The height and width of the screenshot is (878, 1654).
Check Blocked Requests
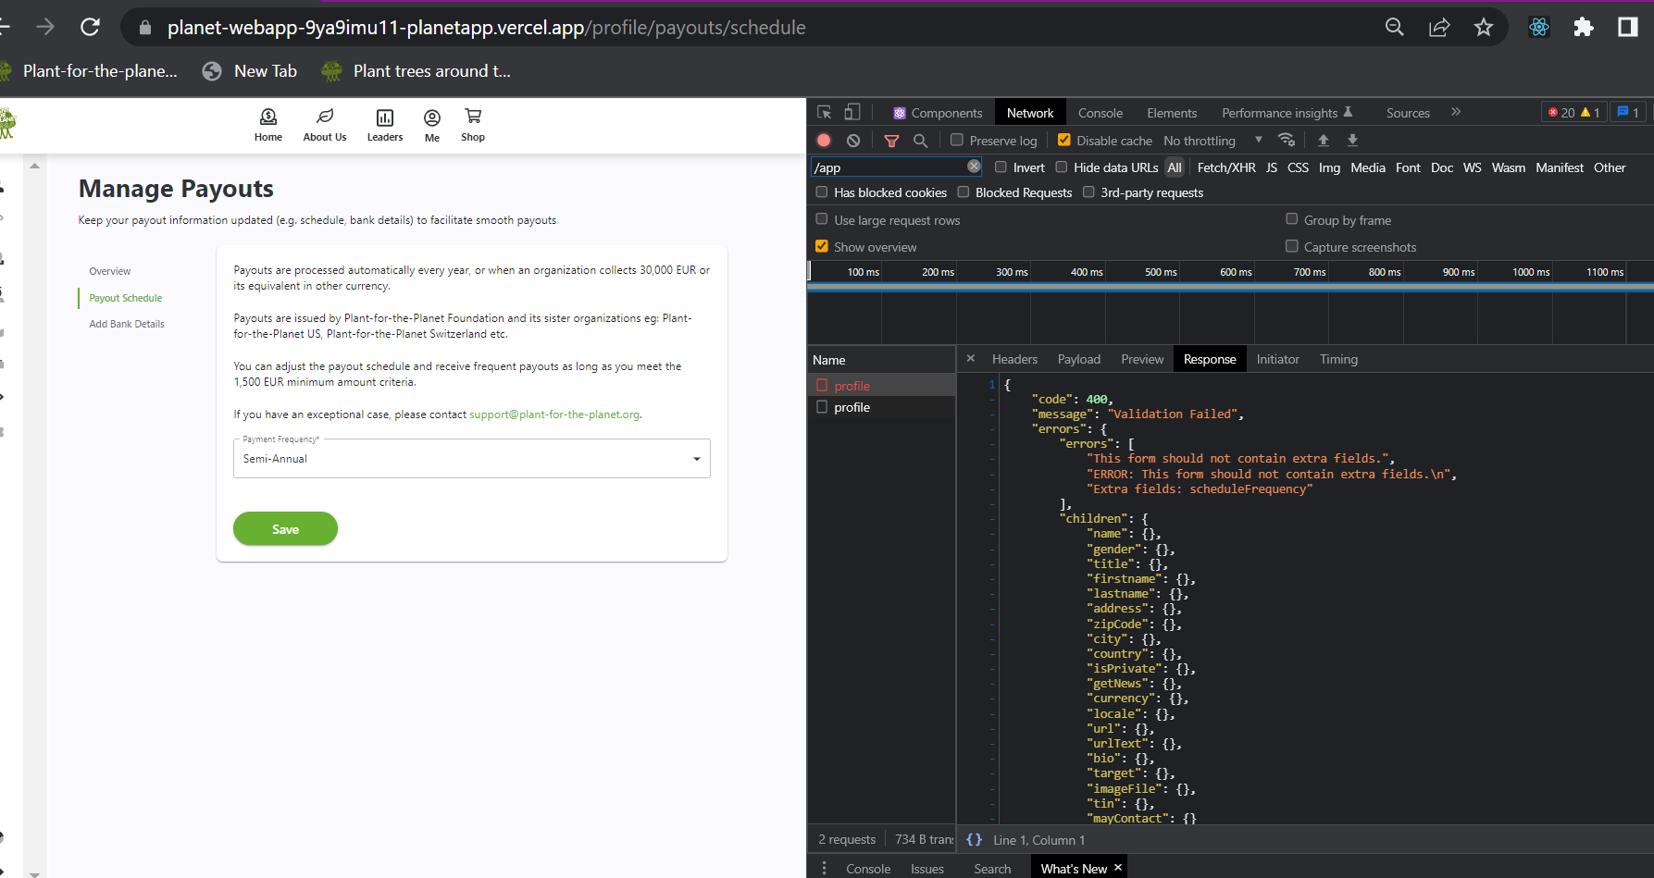[963, 192]
